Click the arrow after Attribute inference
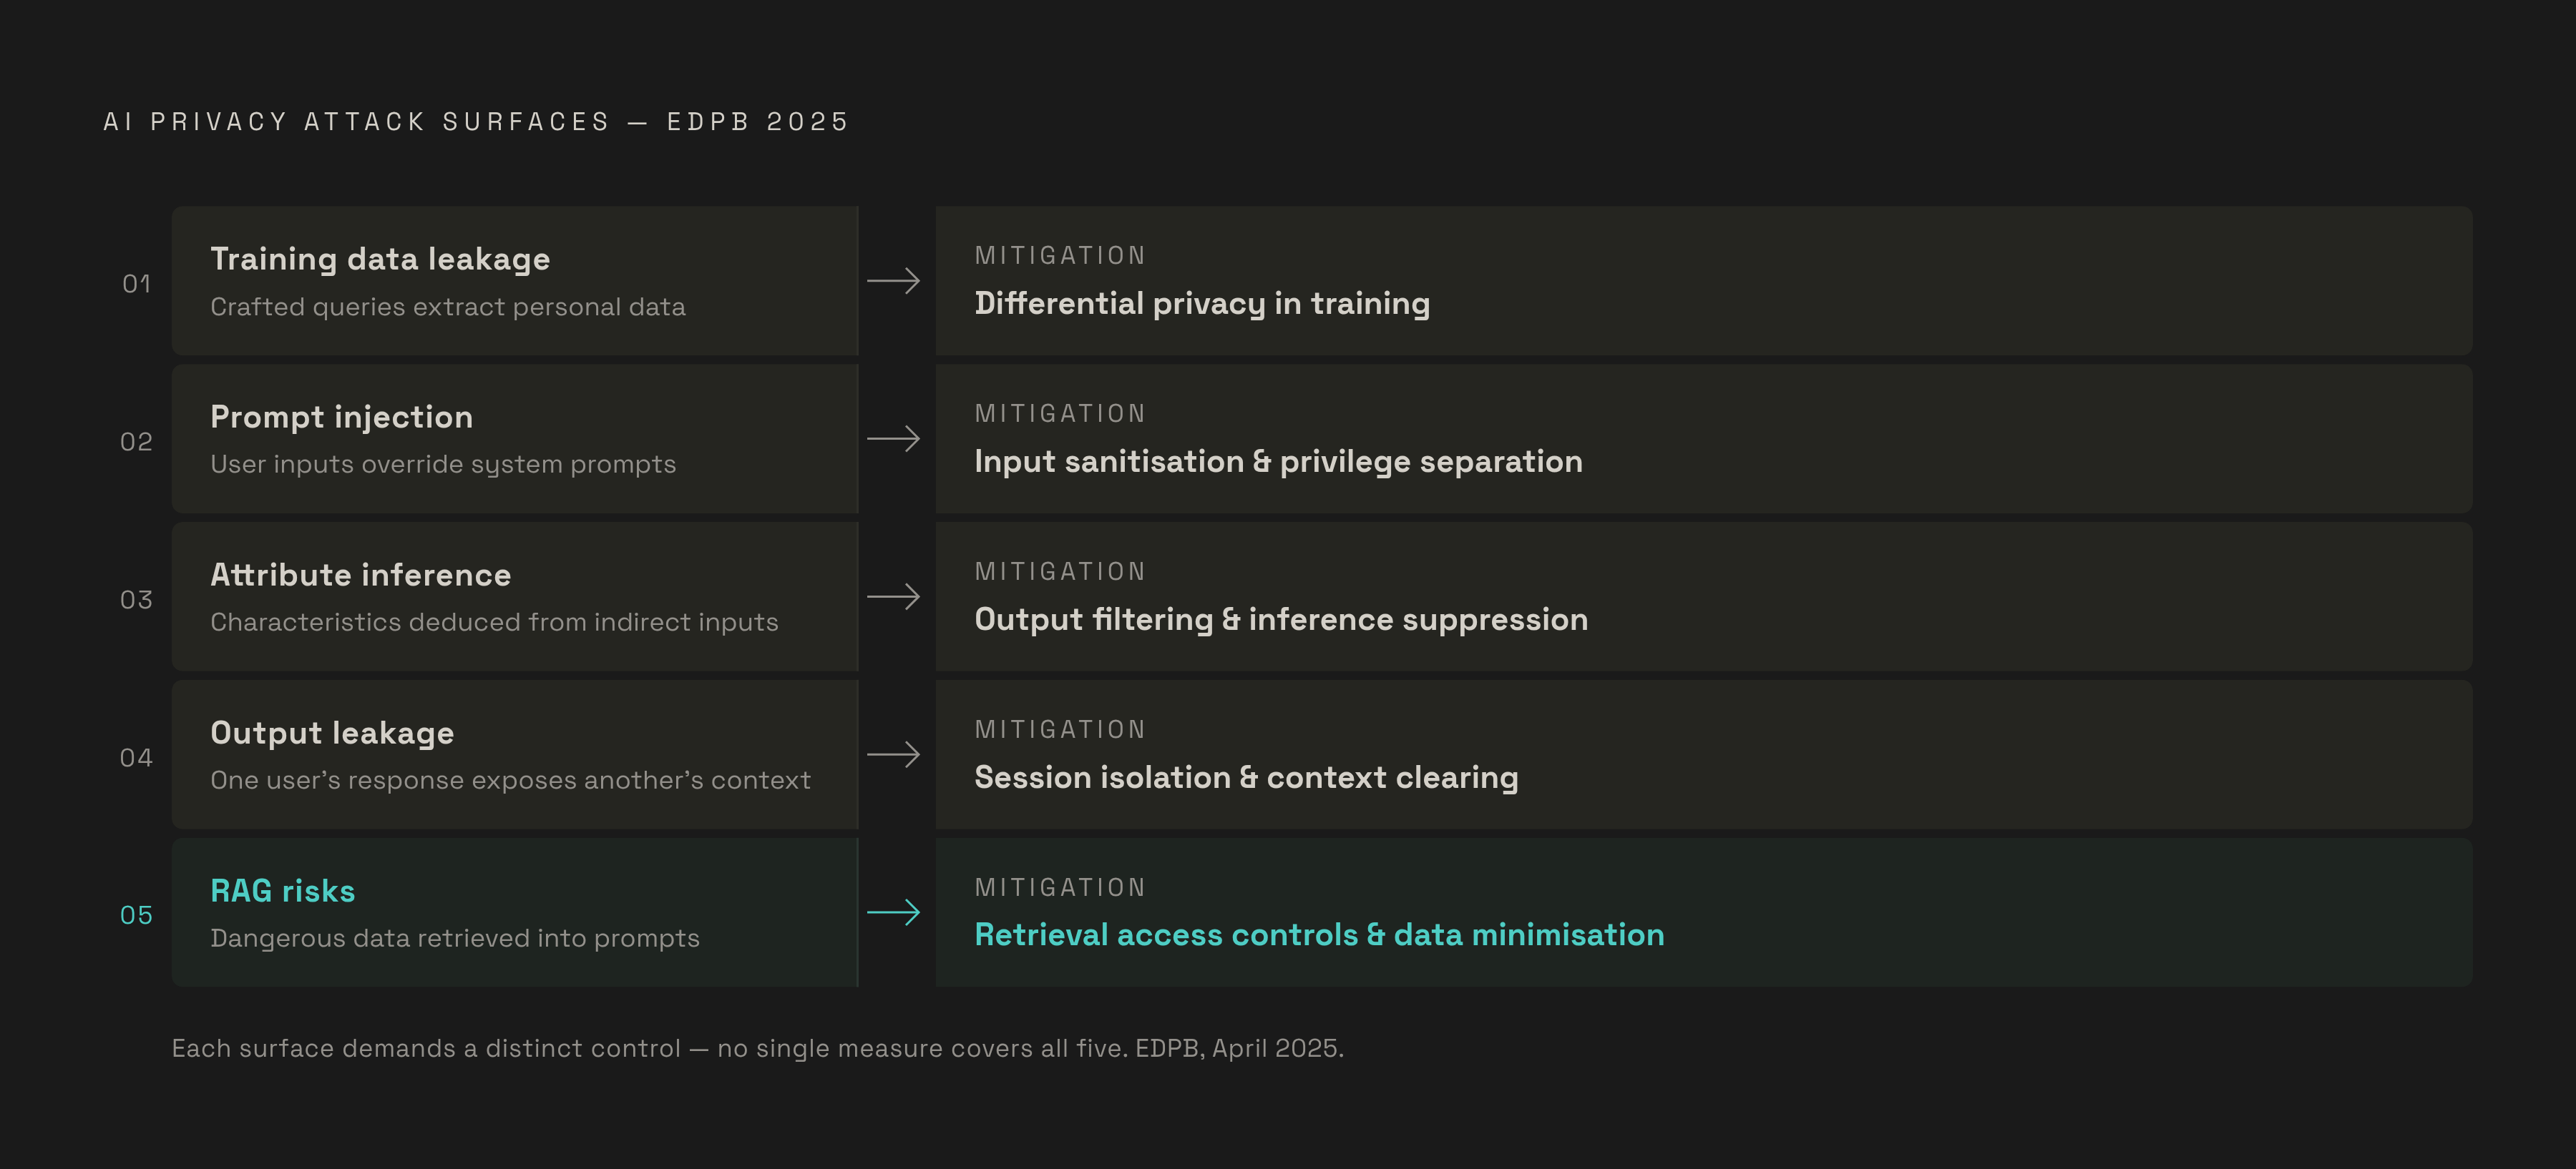 893,596
